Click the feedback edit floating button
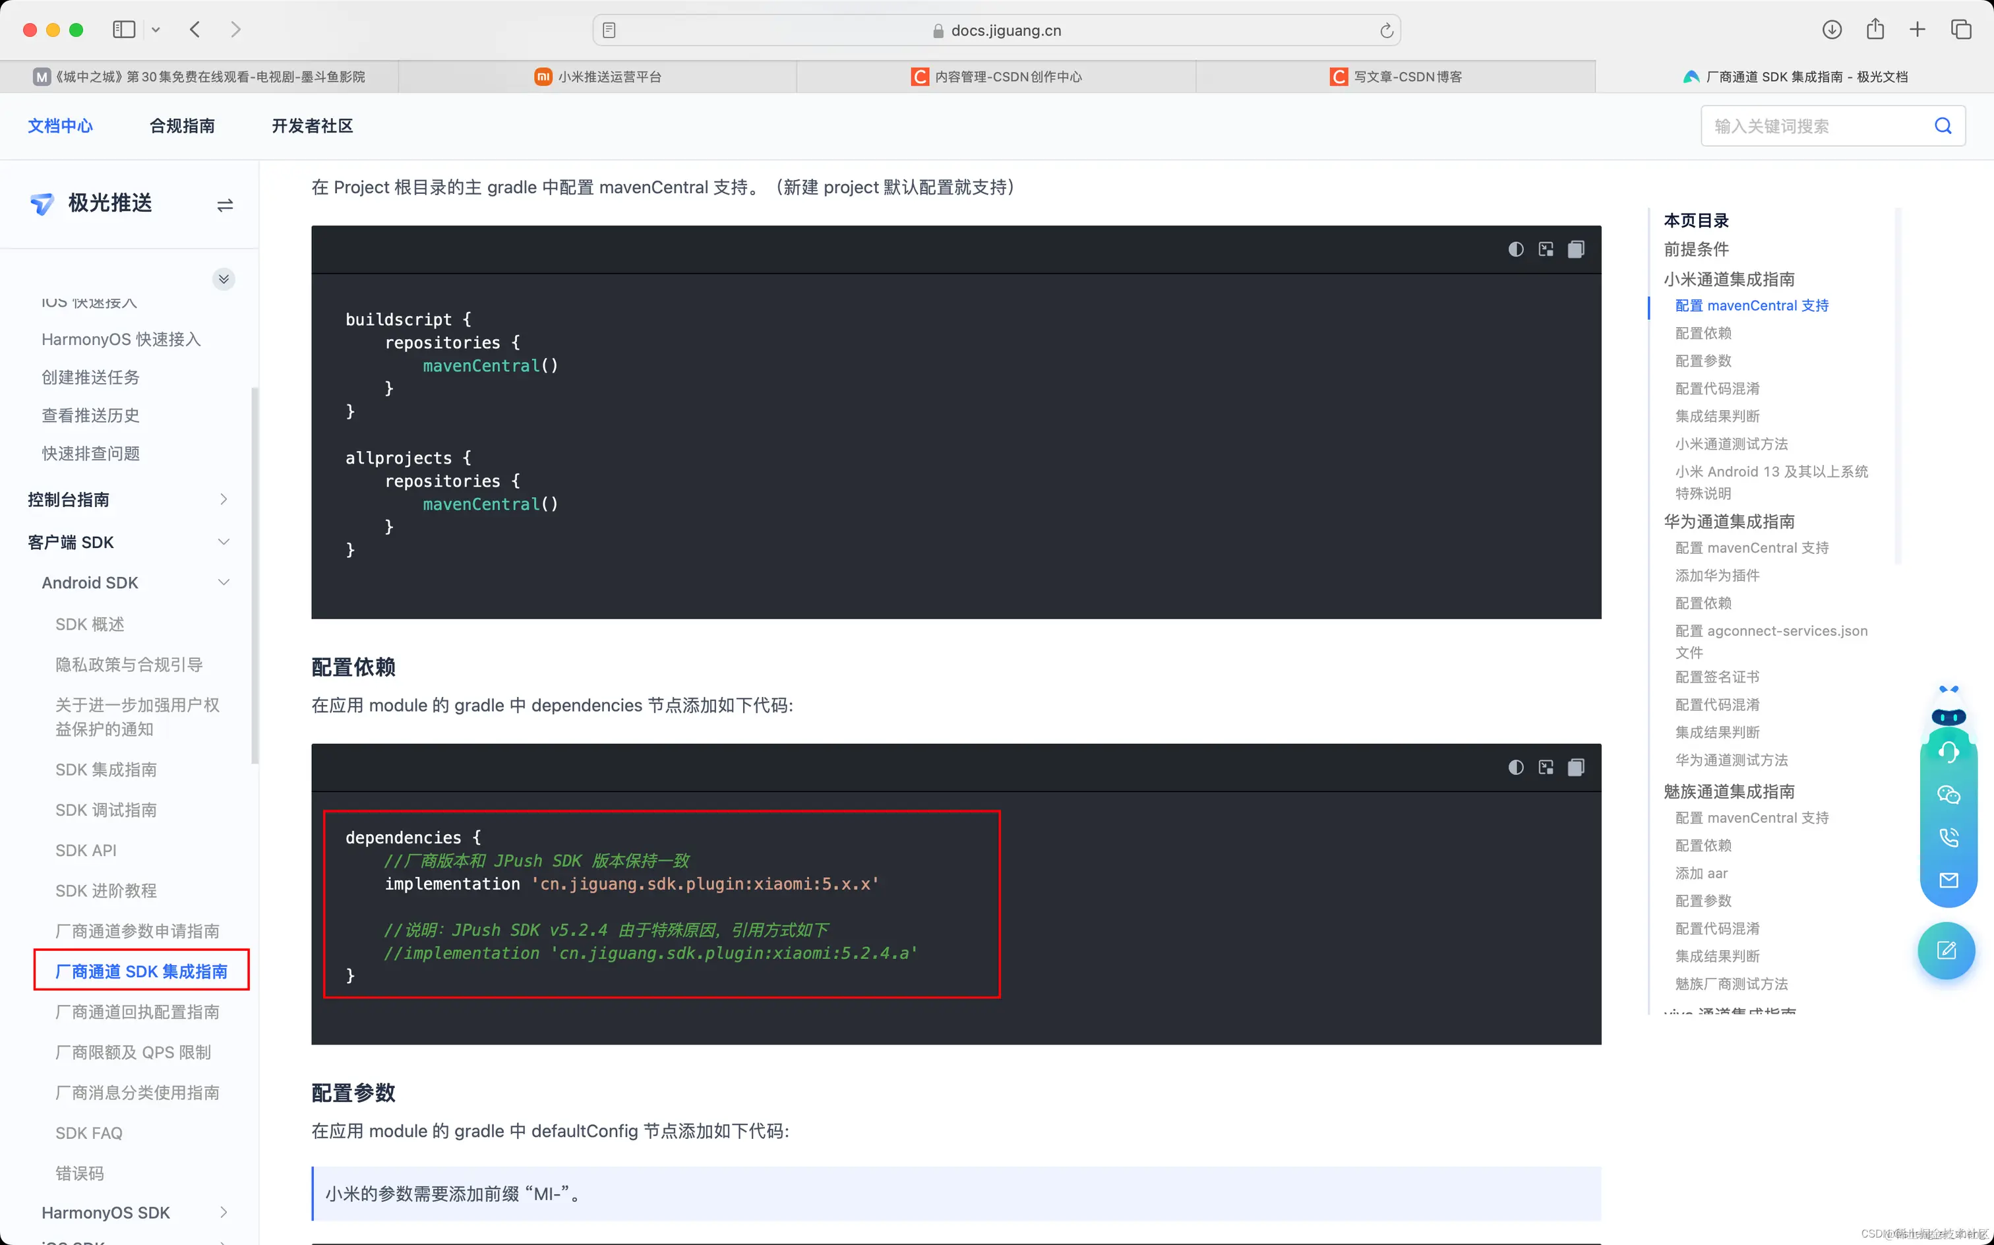Screen dimensions: 1994x1245 tap(1947, 951)
